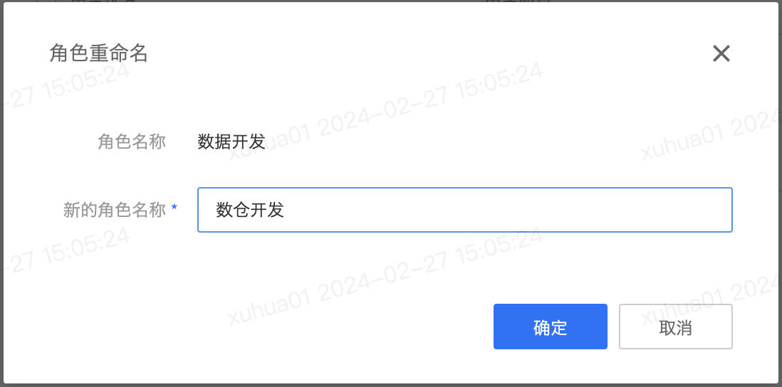Click the 角色重命名 dialog title
This screenshot has height=387, width=782.
tap(98, 53)
